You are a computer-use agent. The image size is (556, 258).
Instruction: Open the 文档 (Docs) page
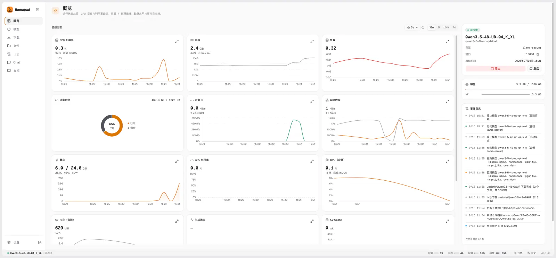24,71
